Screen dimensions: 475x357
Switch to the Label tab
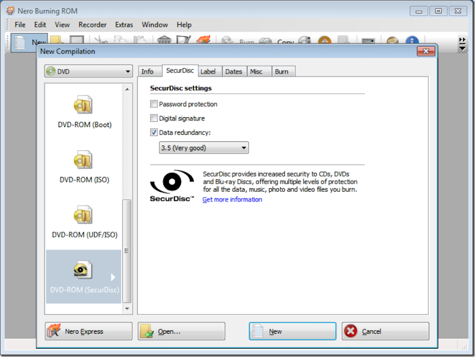click(210, 71)
